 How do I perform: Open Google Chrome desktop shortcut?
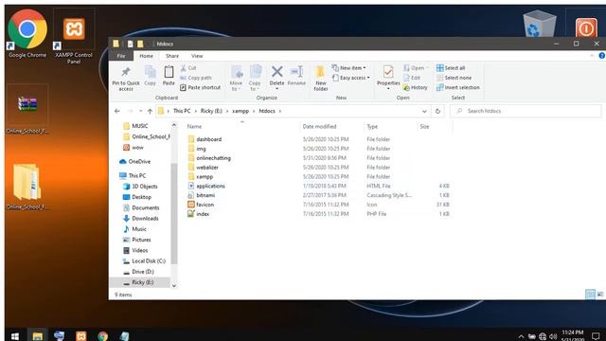(27, 34)
